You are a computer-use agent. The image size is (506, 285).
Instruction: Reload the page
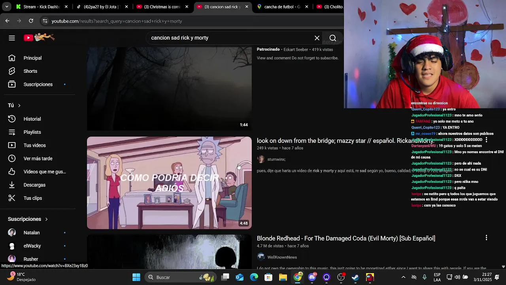coord(31,21)
